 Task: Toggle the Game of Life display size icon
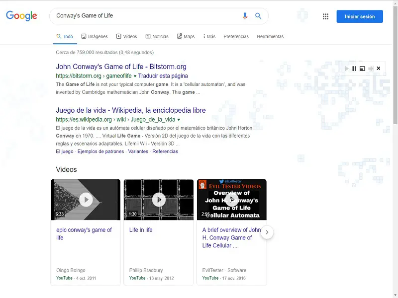click(363, 69)
